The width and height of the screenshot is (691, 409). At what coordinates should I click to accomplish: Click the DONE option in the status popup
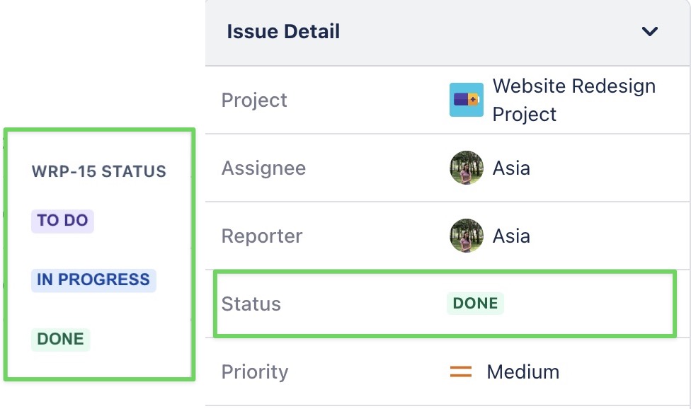(x=61, y=339)
